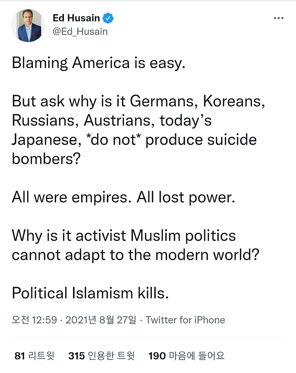Open the @Ed_Husain handle link

click(x=80, y=32)
